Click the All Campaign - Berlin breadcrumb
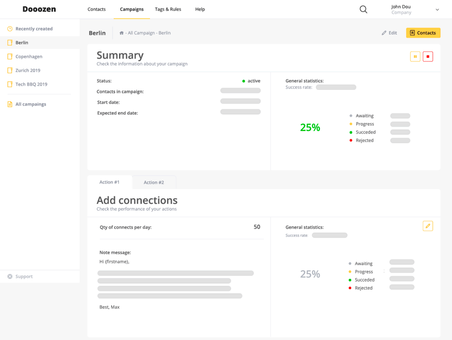The width and height of the screenshot is (452, 340). tap(149, 33)
